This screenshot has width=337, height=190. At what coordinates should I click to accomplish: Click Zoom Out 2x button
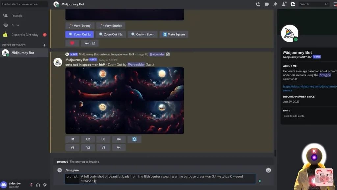coord(80,34)
